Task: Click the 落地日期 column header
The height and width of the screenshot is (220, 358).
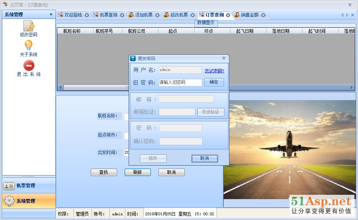Action: pos(284,31)
